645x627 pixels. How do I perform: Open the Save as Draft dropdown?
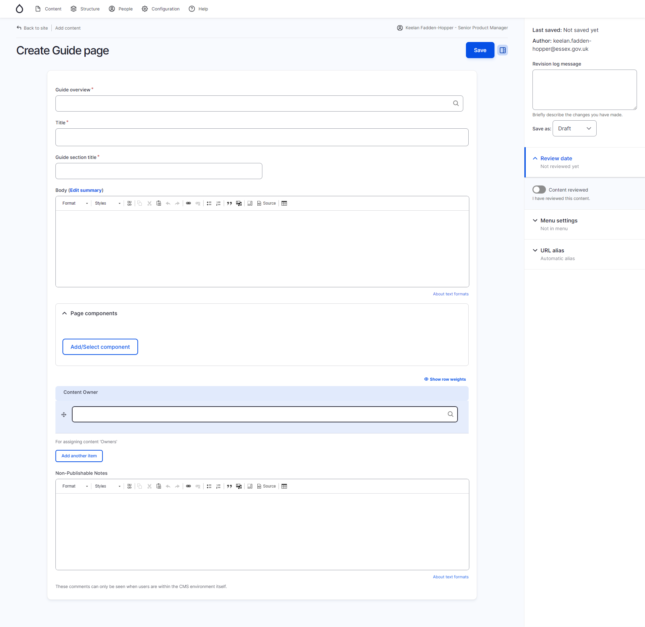pyautogui.click(x=574, y=128)
